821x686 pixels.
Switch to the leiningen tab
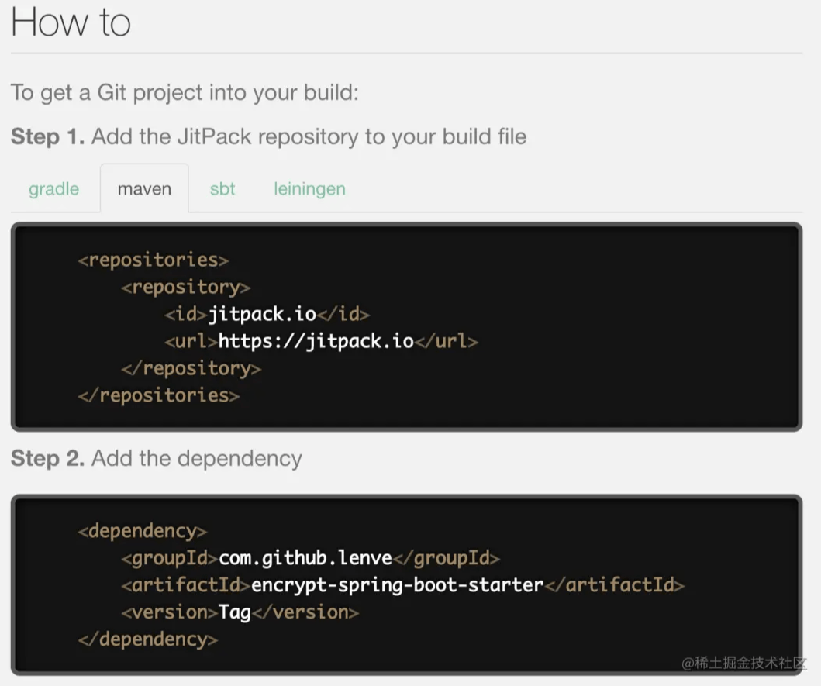309,188
